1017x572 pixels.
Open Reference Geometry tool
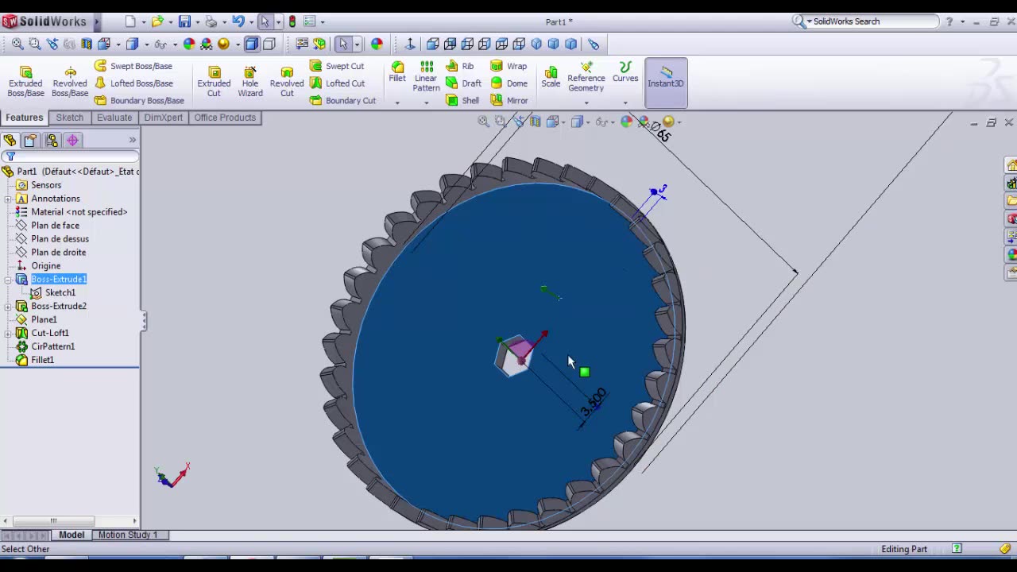586,77
